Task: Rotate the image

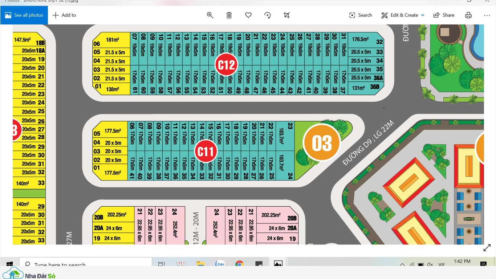Action: tap(268, 15)
